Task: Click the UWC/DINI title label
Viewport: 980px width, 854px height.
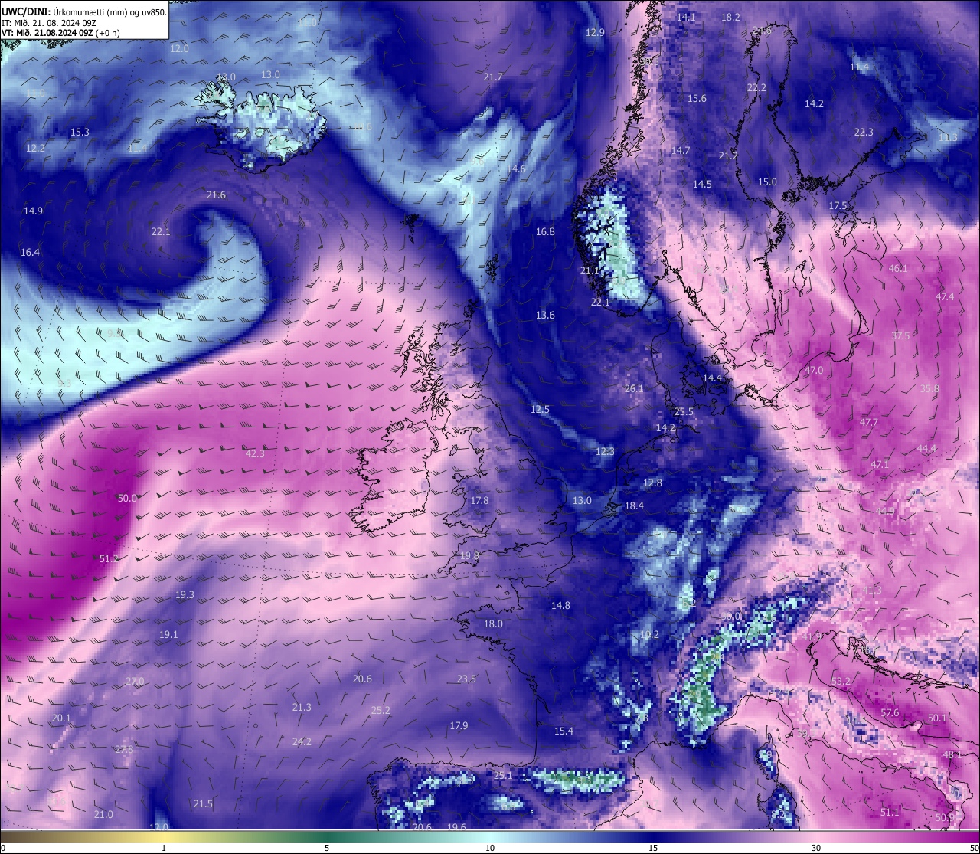Action: pos(24,11)
